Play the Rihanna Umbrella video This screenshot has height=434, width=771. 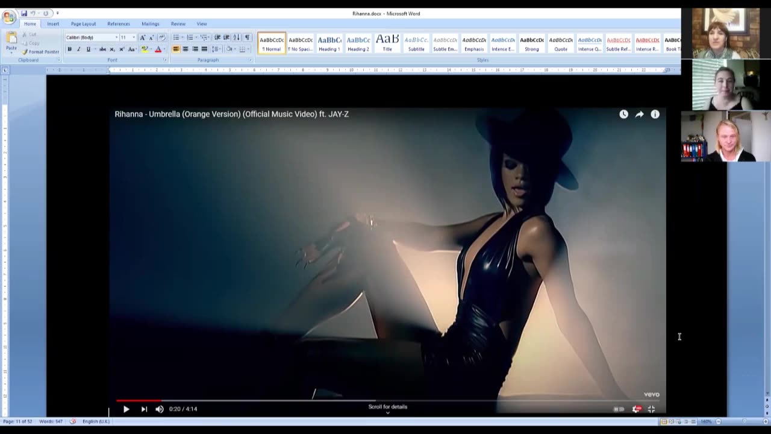coord(126,409)
